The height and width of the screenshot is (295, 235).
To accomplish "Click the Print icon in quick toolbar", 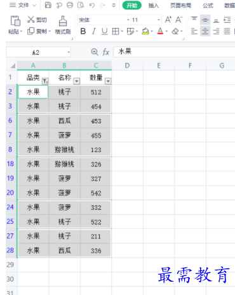I will 70,5.
